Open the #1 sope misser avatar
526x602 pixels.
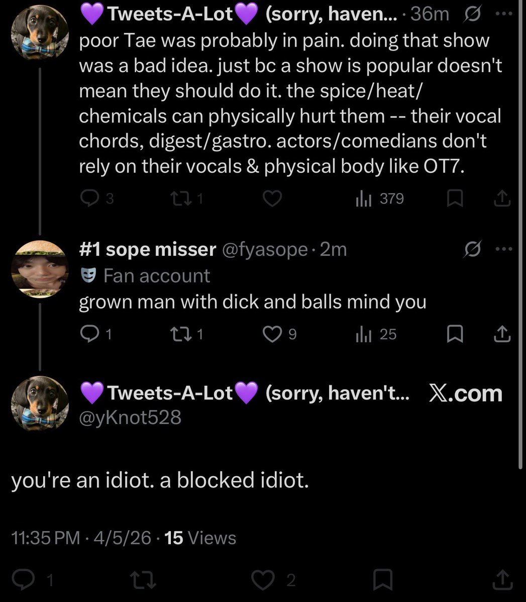[x=40, y=269]
